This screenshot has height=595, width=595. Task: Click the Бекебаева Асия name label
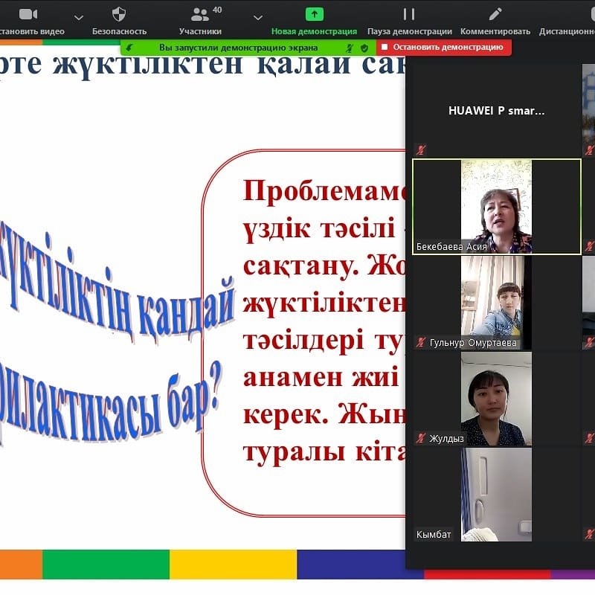[451, 247]
